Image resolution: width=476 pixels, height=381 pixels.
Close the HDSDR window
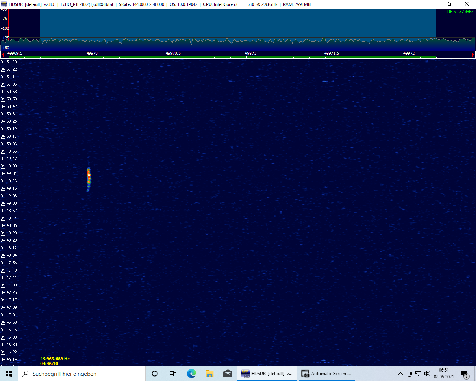pos(467,4)
